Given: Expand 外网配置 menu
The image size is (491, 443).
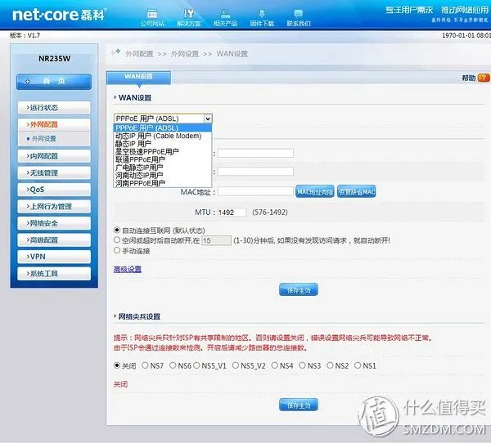Looking at the screenshot, I should click(54, 124).
